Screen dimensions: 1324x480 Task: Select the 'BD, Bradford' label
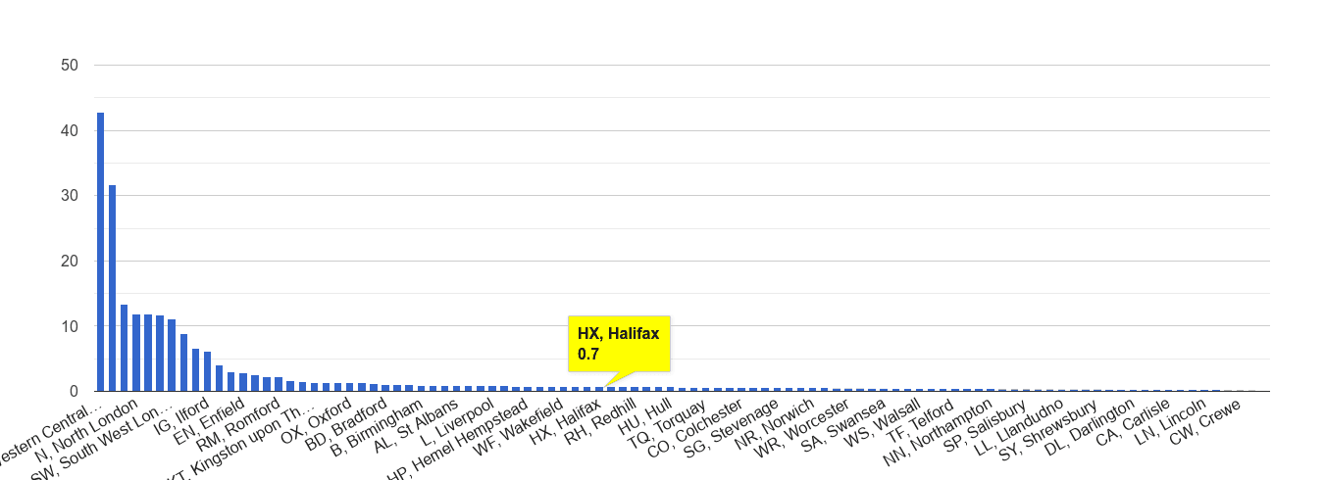[345, 423]
